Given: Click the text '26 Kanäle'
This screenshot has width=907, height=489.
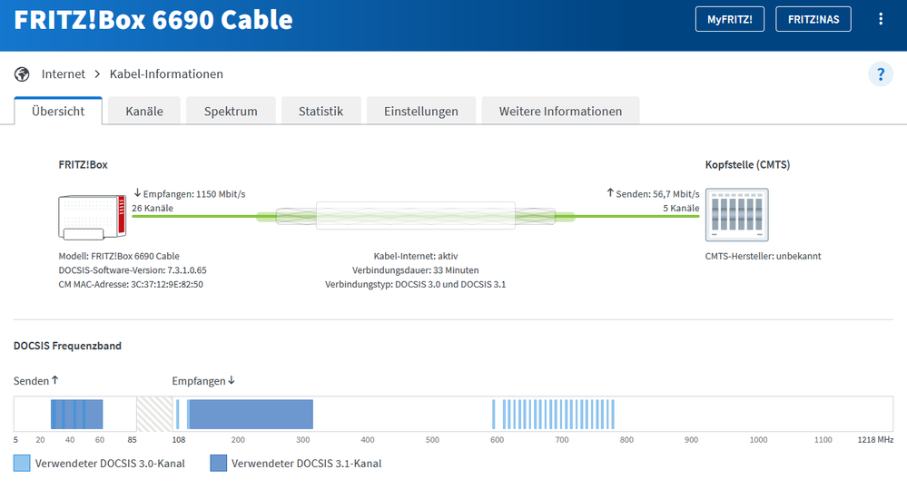Looking at the screenshot, I should tap(153, 208).
